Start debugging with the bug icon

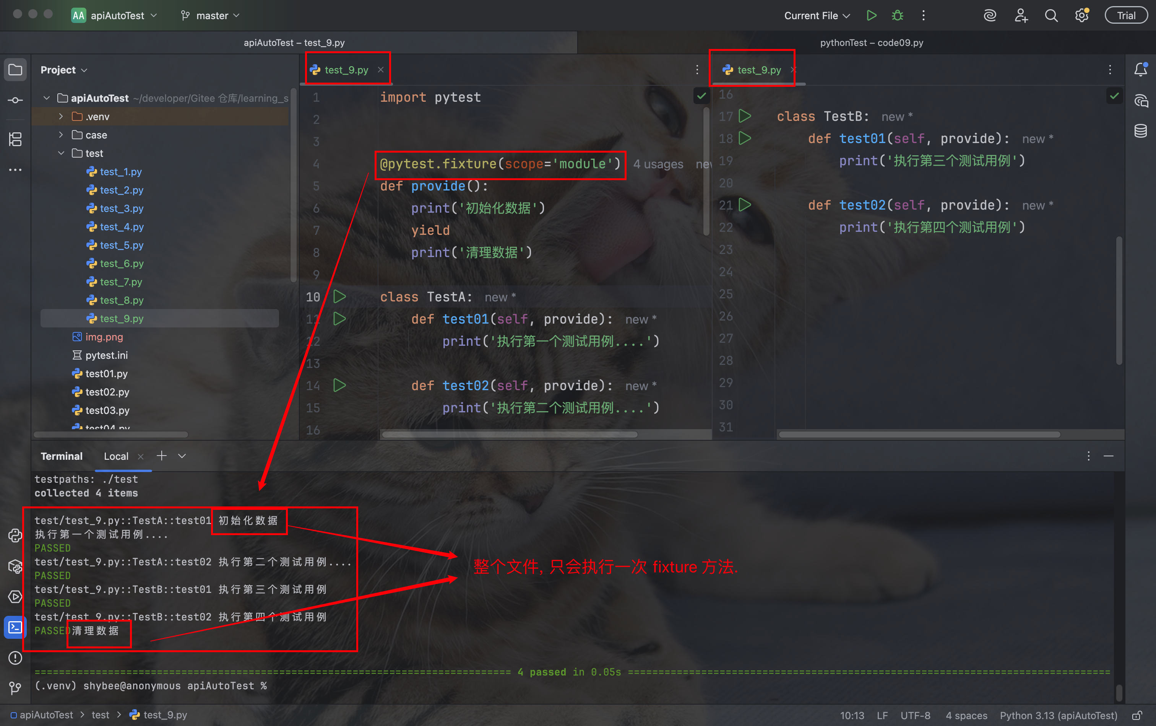pyautogui.click(x=897, y=15)
